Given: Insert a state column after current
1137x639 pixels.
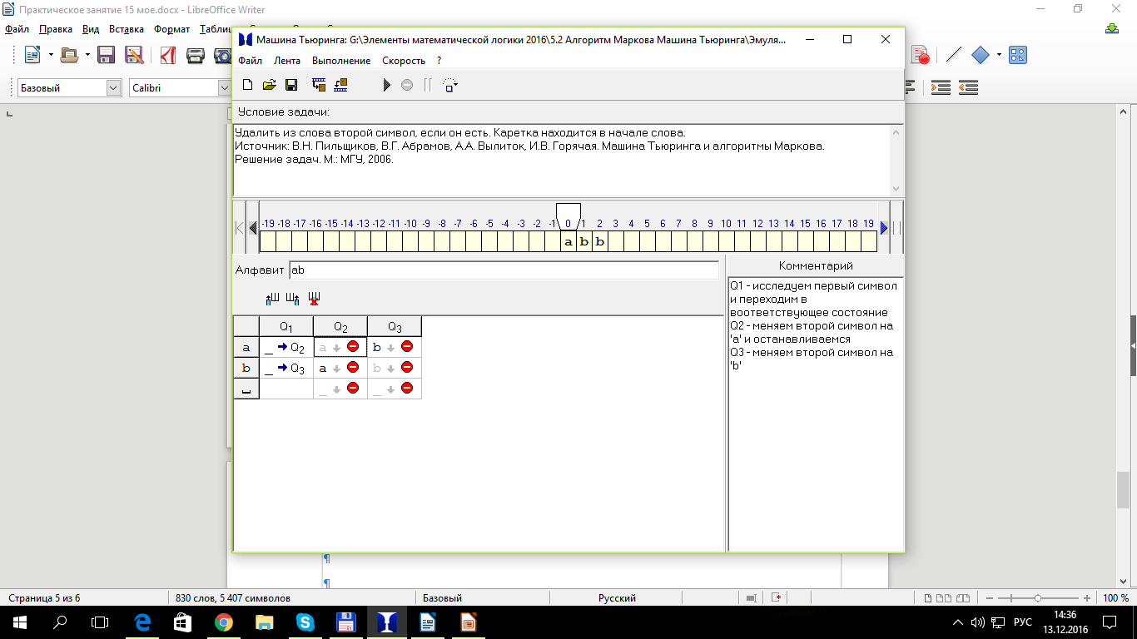Looking at the screenshot, I should click(292, 298).
